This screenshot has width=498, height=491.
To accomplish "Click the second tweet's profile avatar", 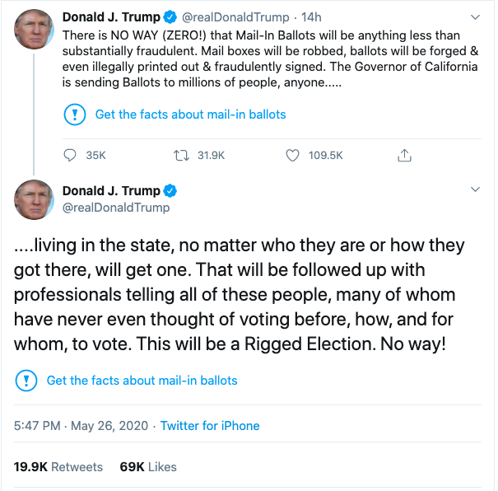I will [34, 199].
